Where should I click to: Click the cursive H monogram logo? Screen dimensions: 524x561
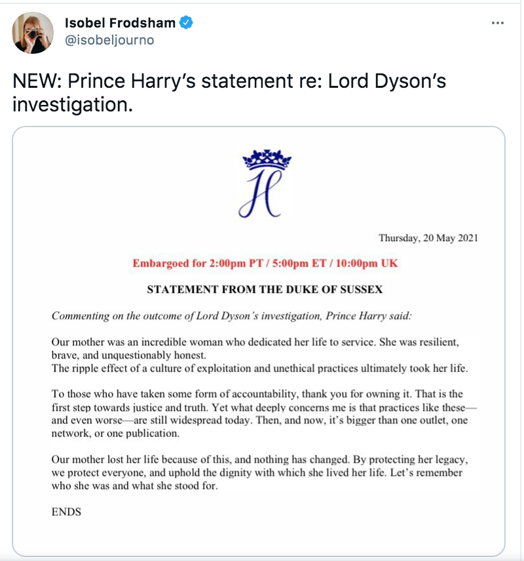(x=261, y=194)
